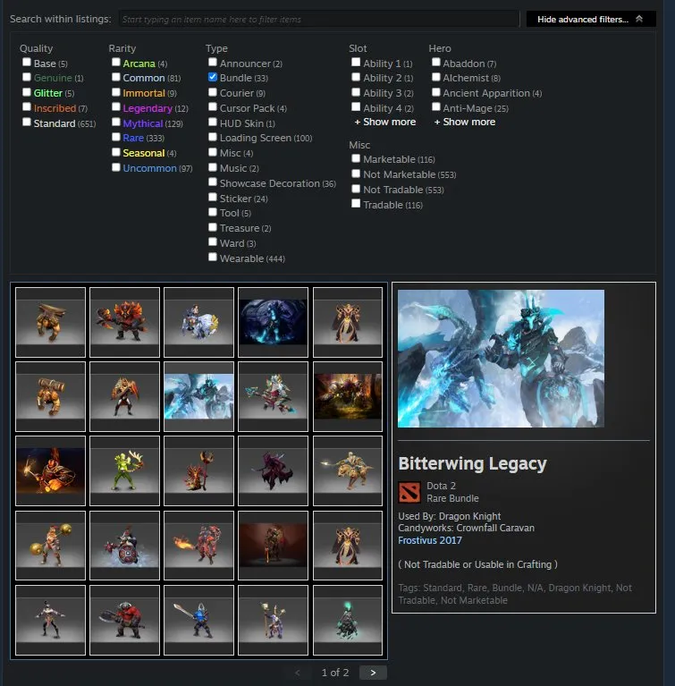Check the Abaddon hero filter
The width and height of the screenshot is (675, 686).
(x=436, y=62)
